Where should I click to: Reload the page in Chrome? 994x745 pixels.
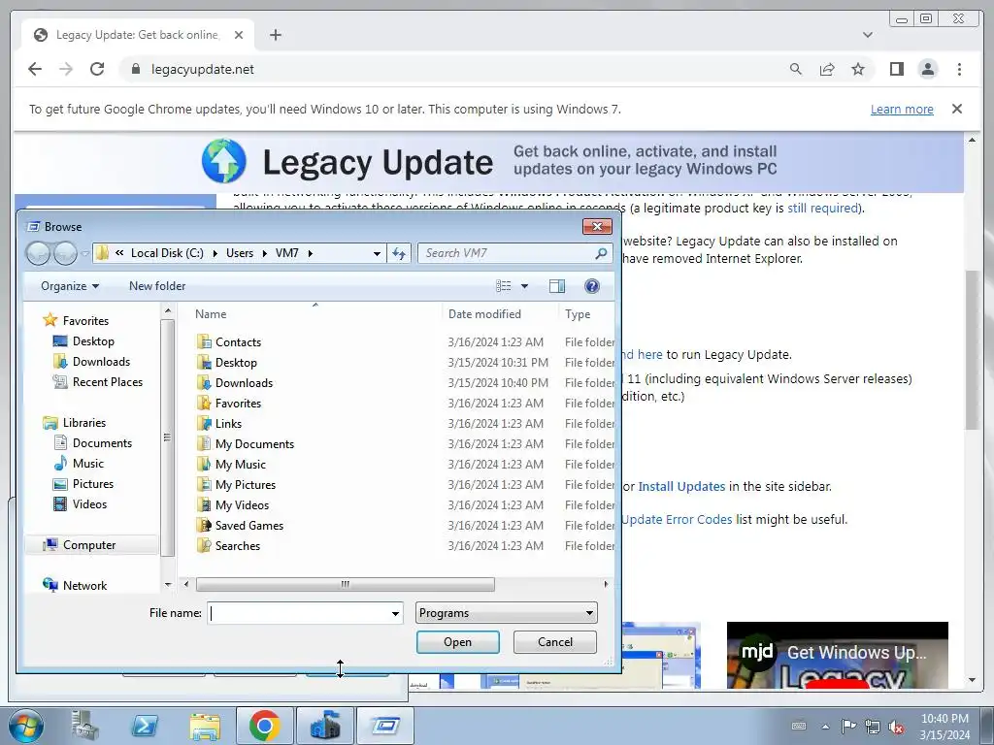point(97,69)
